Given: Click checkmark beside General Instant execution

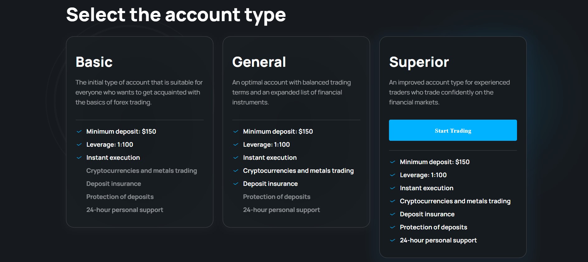Looking at the screenshot, I should click(236, 158).
